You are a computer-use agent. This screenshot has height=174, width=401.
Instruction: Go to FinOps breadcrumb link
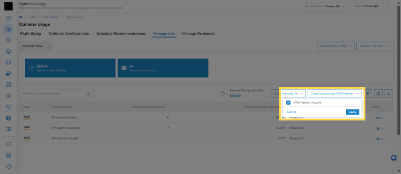pyautogui.click(x=32, y=17)
